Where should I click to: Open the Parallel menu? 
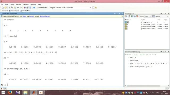tap(19, 4)
